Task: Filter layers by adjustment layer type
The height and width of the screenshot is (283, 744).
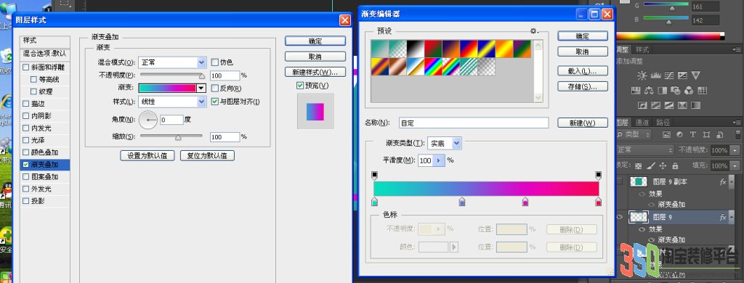Action: click(x=679, y=135)
